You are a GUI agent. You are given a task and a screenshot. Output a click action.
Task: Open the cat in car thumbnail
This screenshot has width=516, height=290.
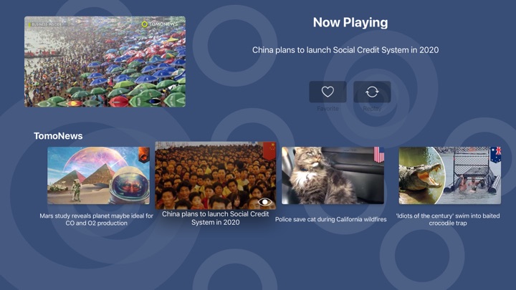tap(333, 175)
